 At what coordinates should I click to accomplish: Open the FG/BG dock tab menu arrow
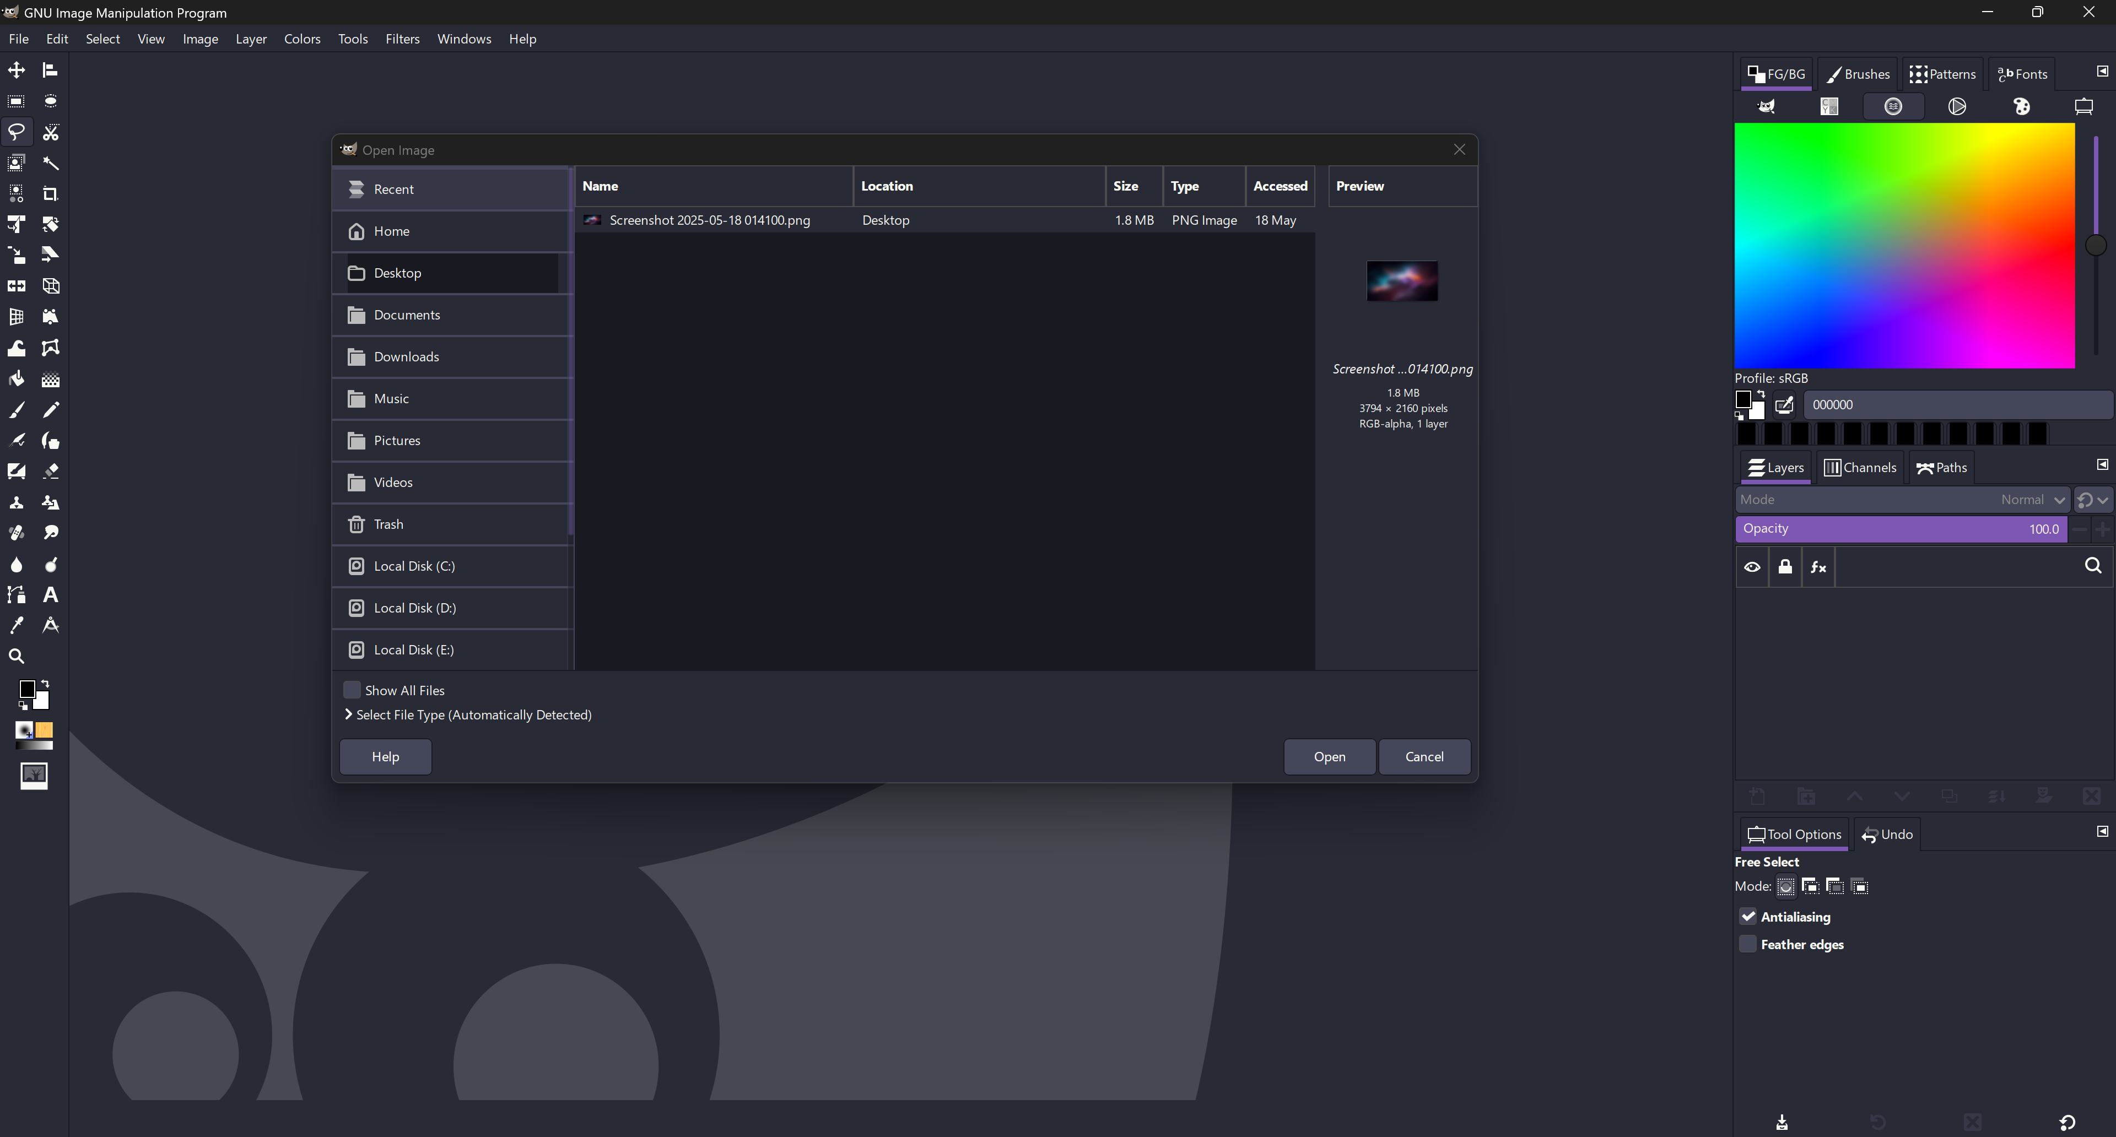(x=2102, y=72)
